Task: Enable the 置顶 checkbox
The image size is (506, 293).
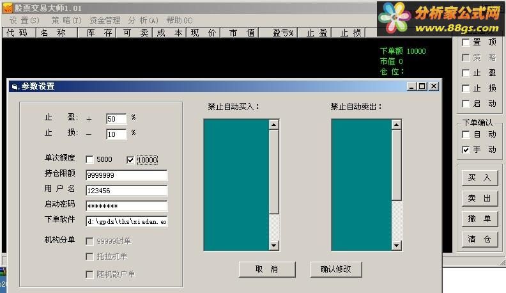Action: (x=466, y=42)
